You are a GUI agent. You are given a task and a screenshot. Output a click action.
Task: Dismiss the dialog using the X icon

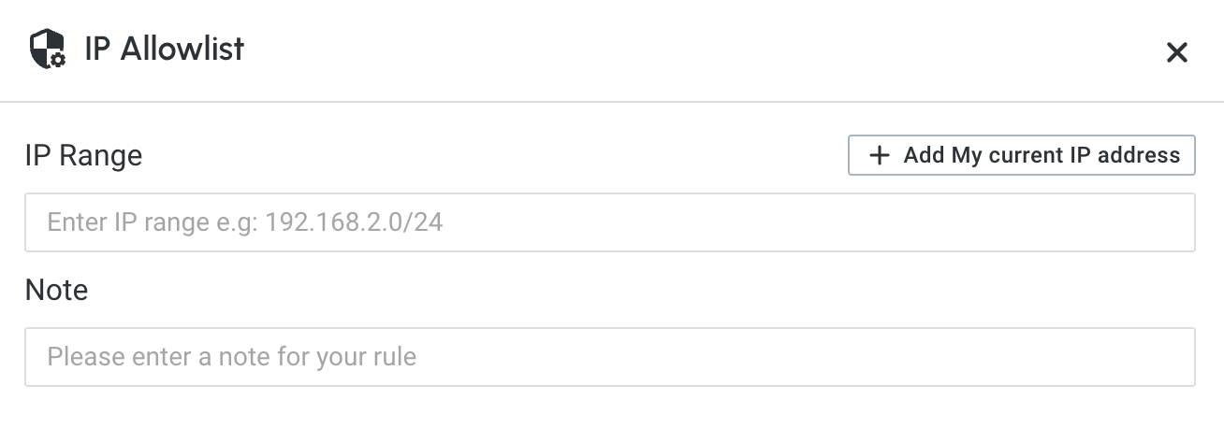point(1176,52)
